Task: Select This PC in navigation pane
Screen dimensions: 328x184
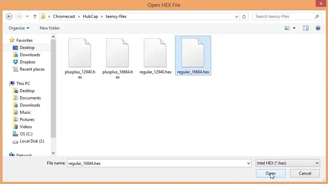Action: (23, 83)
